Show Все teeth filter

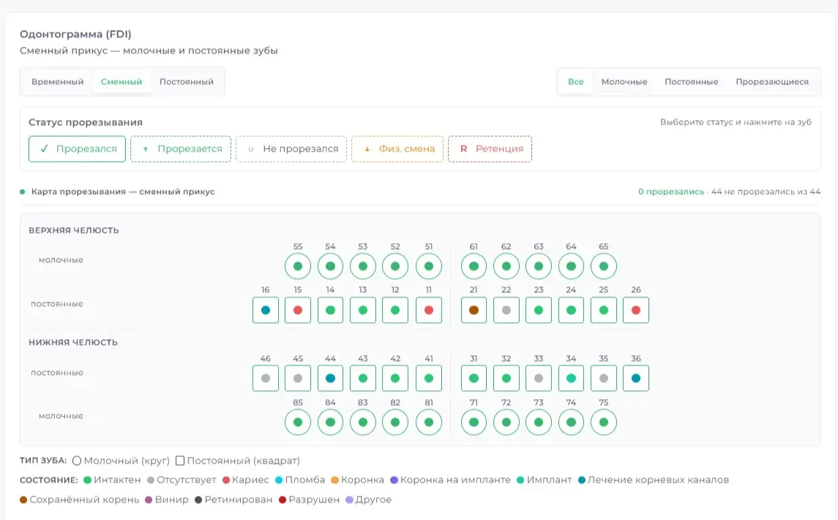[x=575, y=82]
